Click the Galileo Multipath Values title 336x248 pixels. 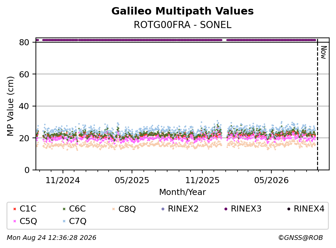click(x=182, y=11)
